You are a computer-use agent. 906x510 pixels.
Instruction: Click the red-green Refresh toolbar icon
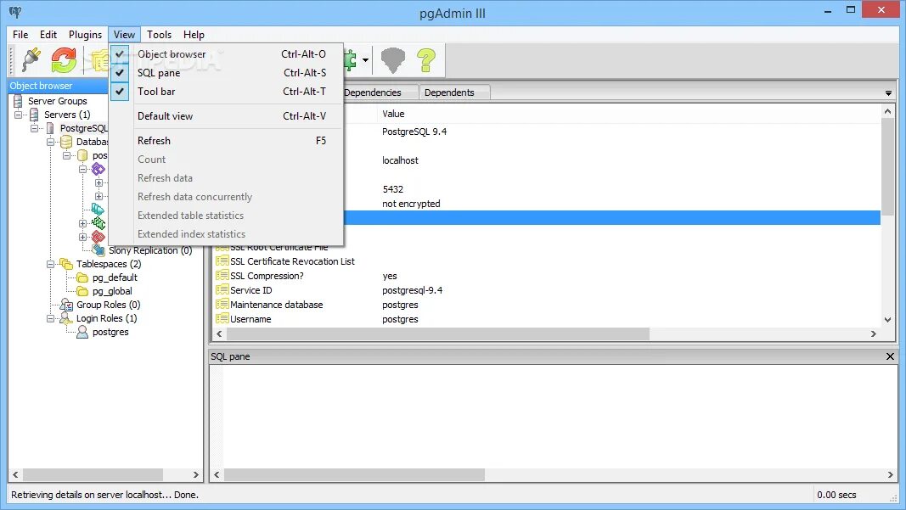tap(64, 59)
